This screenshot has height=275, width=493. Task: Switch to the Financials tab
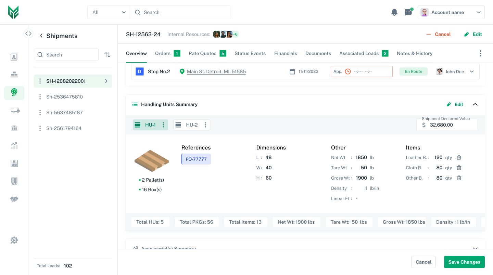pyautogui.click(x=286, y=53)
